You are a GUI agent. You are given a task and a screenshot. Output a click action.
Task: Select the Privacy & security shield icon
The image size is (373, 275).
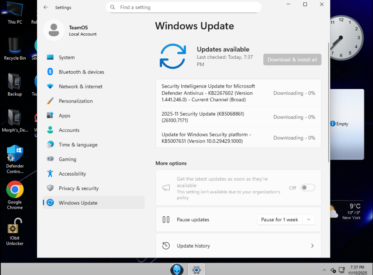coord(50,188)
